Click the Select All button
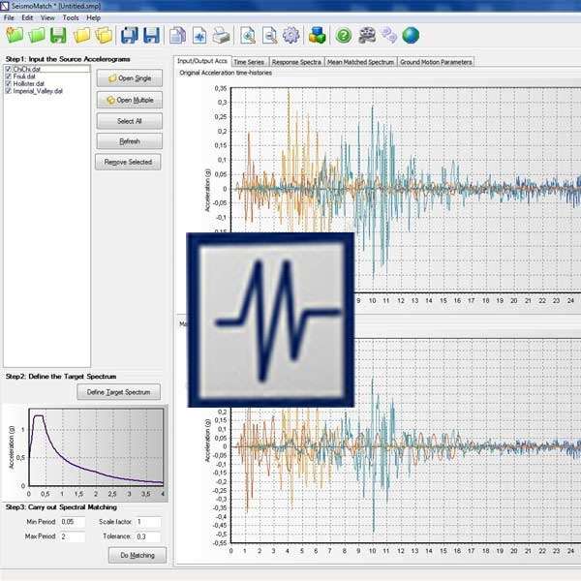This screenshot has width=581, height=581. pyautogui.click(x=130, y=121)
